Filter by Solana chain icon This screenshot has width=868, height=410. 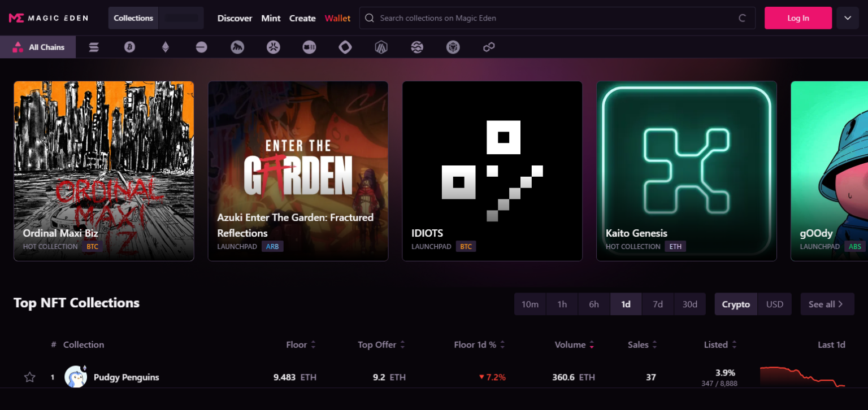[94, 47]
